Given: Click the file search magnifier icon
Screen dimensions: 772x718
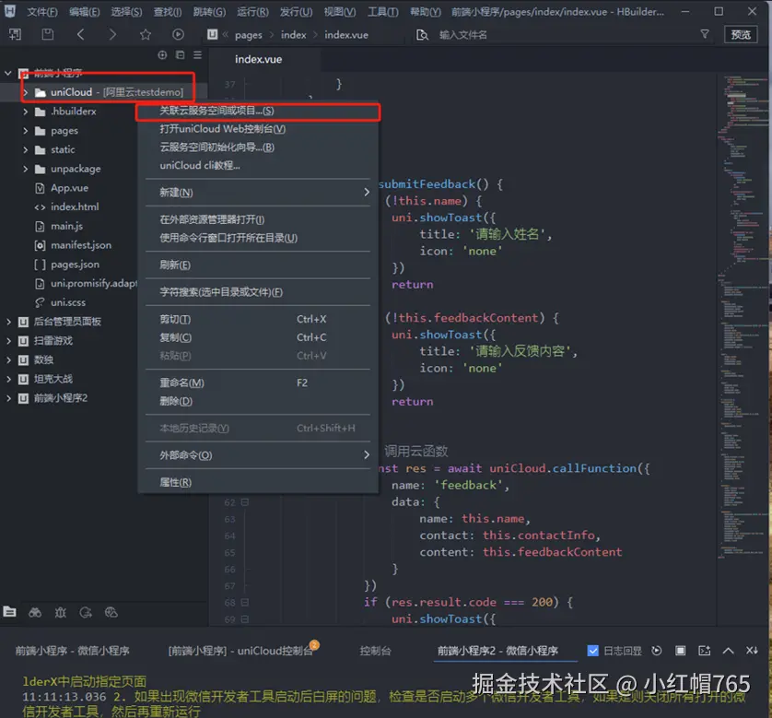Looking at the screenshot, I should 422,34.
